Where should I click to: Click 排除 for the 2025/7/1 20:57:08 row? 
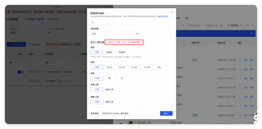click(x=251, y=69)
